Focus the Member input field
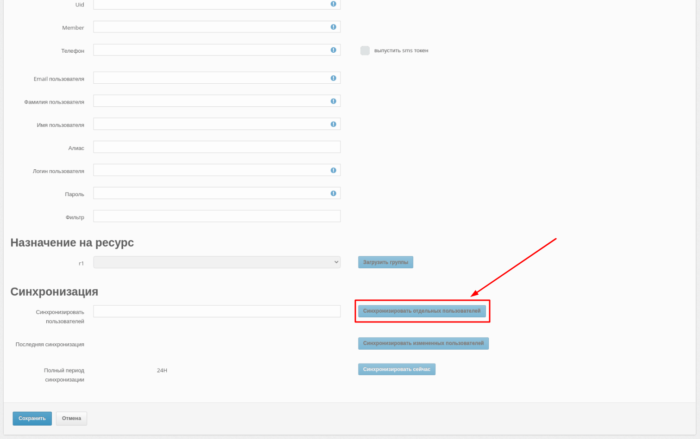The height and width of the screenshot is (439, 700). click(x=217, y=27)
